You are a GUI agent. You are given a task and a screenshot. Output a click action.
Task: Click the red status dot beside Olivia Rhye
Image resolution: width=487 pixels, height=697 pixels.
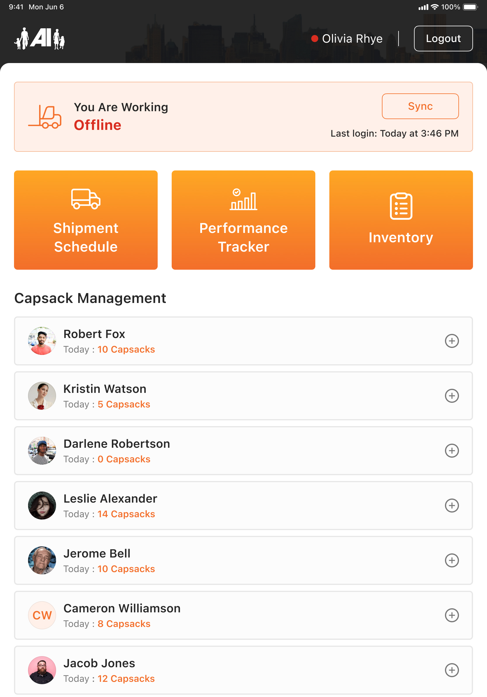pyautogui.click(x=314, y=39)
